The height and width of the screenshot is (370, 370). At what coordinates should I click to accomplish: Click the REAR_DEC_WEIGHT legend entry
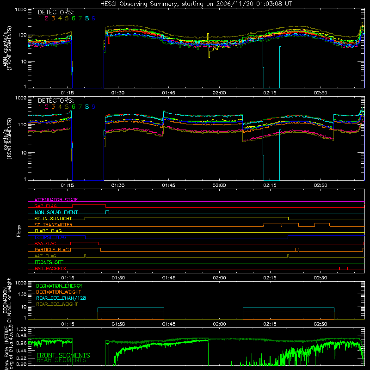tap(57, 304)
